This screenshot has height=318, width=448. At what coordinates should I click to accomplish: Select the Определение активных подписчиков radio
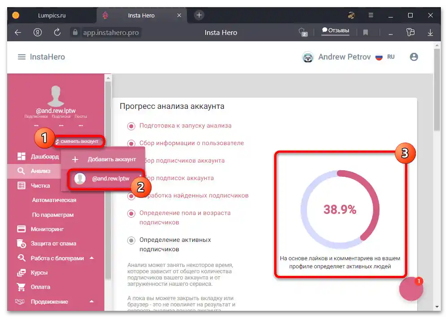tap(131, 240)
